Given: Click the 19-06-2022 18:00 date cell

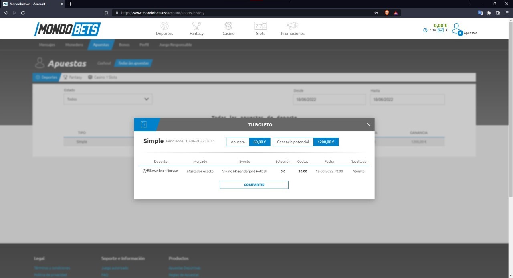Looking at the screenshot, I should coord(329,171).
